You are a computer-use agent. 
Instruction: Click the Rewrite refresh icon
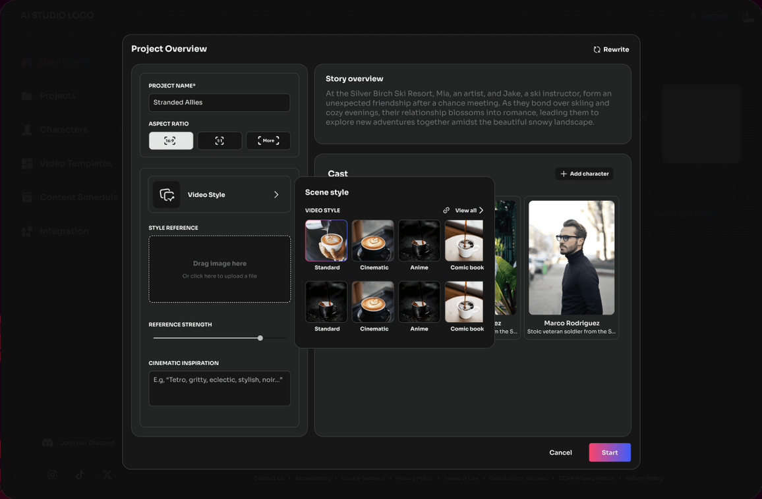597,49
